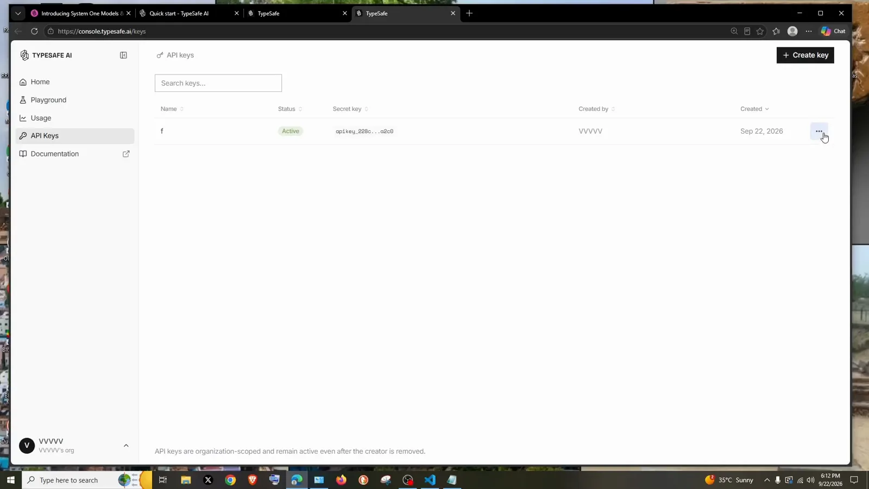Open the browser profile menu
Viewport: 869px width, 489px height.
792,31
